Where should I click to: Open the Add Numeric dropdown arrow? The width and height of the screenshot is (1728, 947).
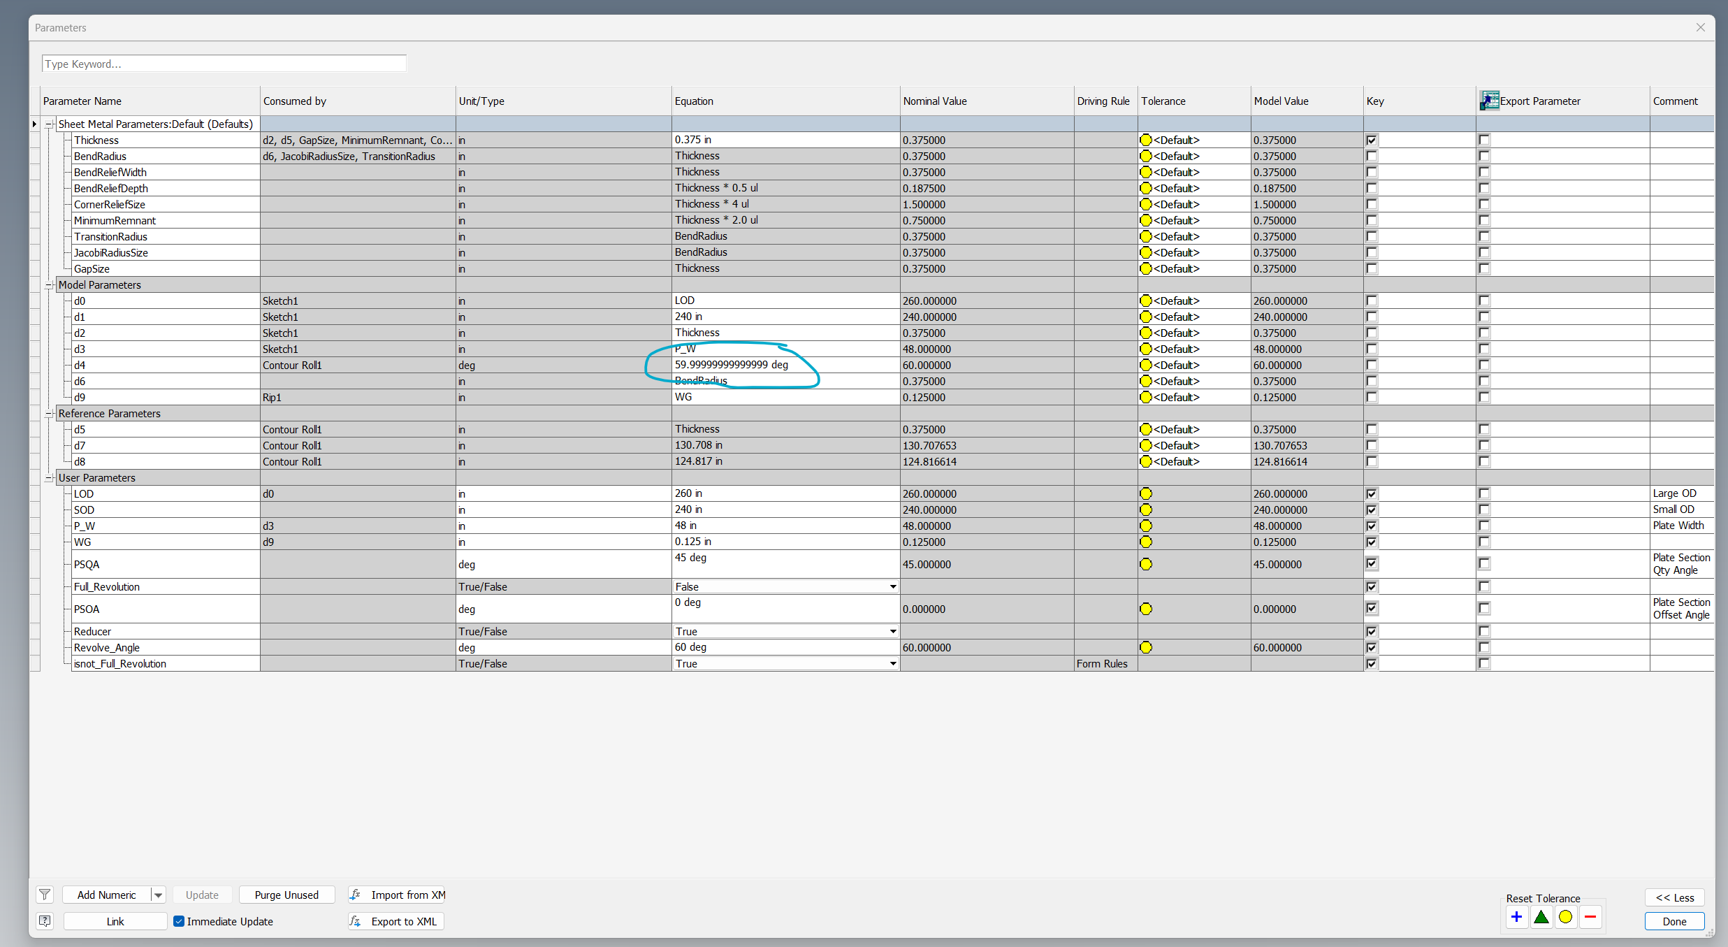pyautogui.click(x=158, y=895)
